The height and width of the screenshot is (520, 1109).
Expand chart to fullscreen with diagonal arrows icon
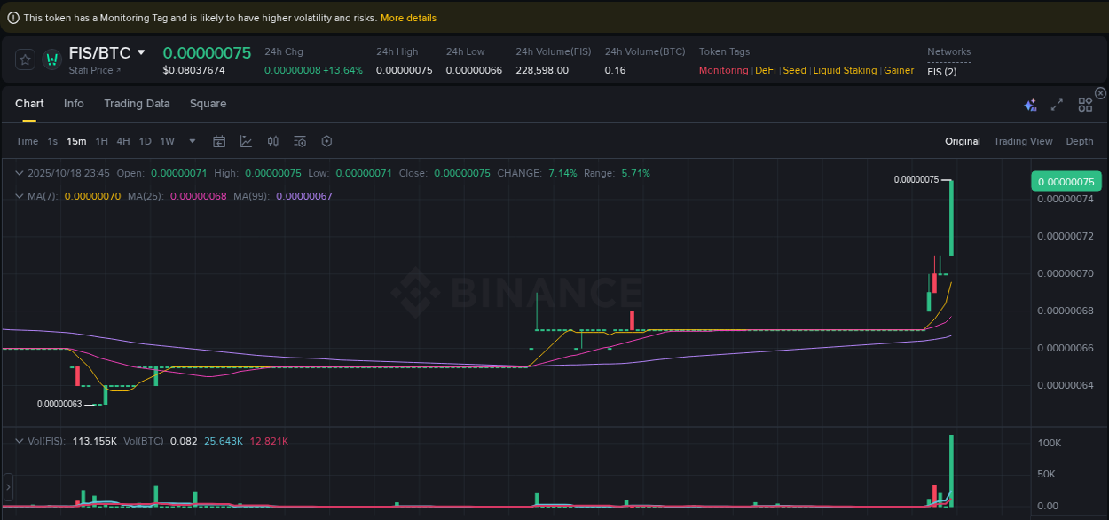click(1057, 104)
